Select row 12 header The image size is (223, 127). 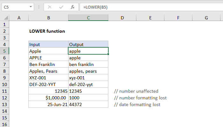(x=4, y=98)
